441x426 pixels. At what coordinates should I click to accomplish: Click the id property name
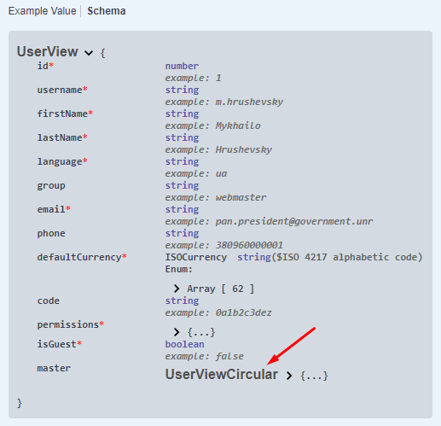point(43,66)
